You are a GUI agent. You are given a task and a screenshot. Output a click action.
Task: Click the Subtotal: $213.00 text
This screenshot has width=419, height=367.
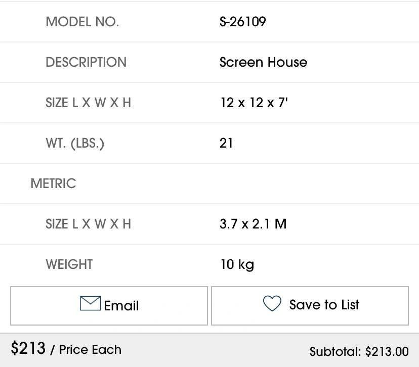click(359, 351)
